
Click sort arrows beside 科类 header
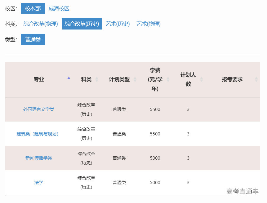click(97, 79)
